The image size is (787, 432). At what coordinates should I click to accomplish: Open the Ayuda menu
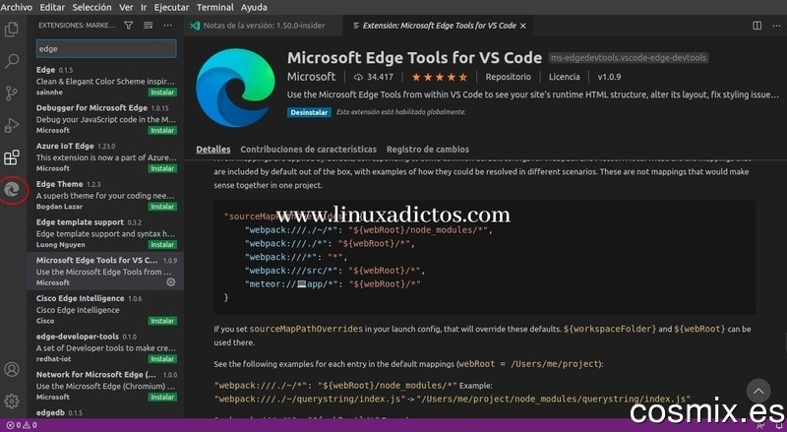tap(254, 7)
